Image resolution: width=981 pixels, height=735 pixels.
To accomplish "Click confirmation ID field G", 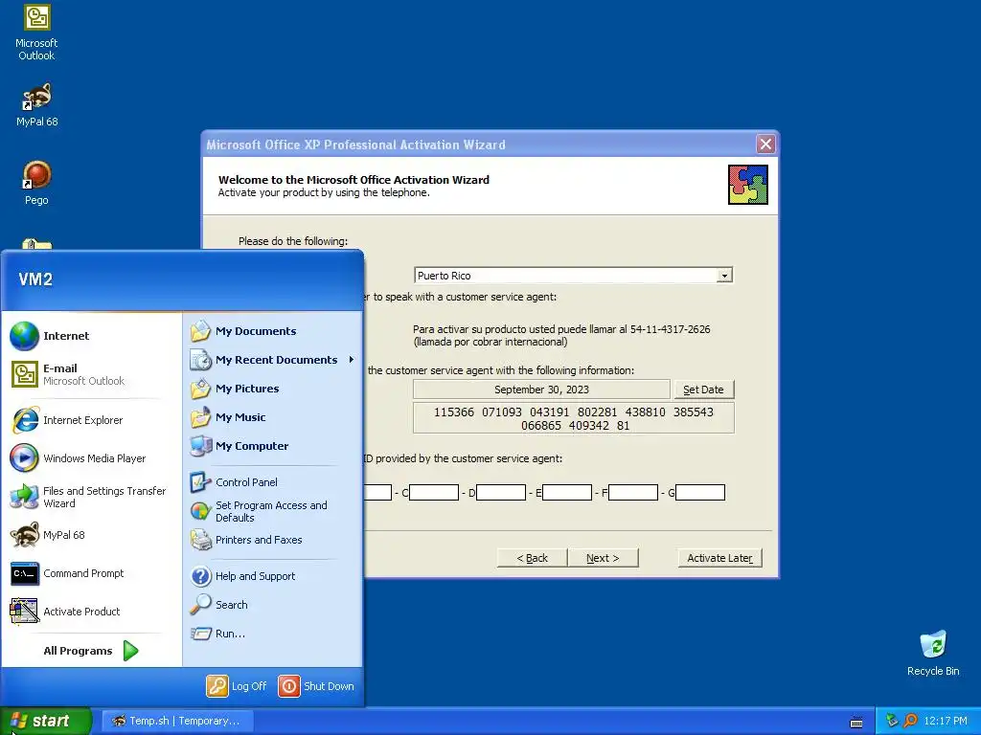I will (x=700, y=493).
